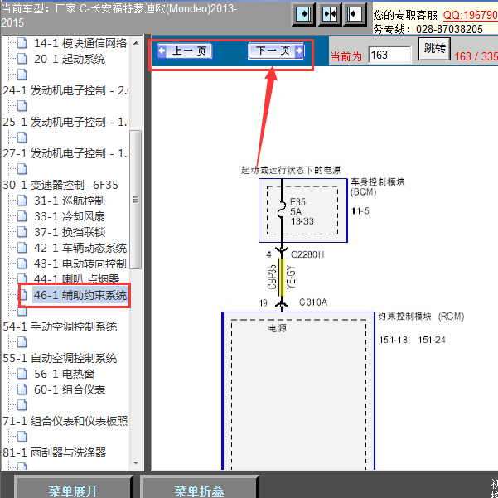Click 车身控制模块 (BCM) label
This screenshot has width=498, height=498.
coord(377,186)
